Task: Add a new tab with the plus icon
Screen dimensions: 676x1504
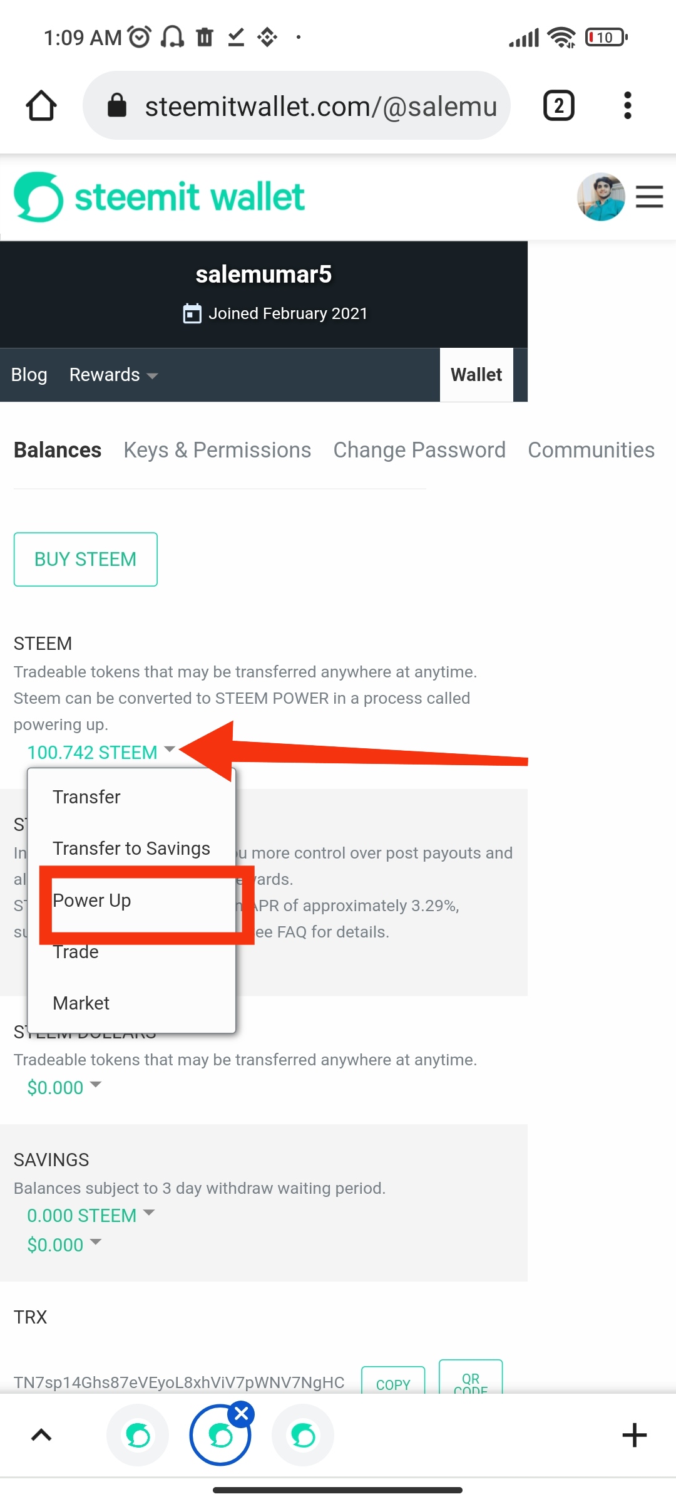Action: [634, 1435]
